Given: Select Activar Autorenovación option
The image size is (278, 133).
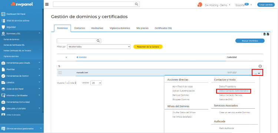Looking at the screenshot, I should pos(183,91).
